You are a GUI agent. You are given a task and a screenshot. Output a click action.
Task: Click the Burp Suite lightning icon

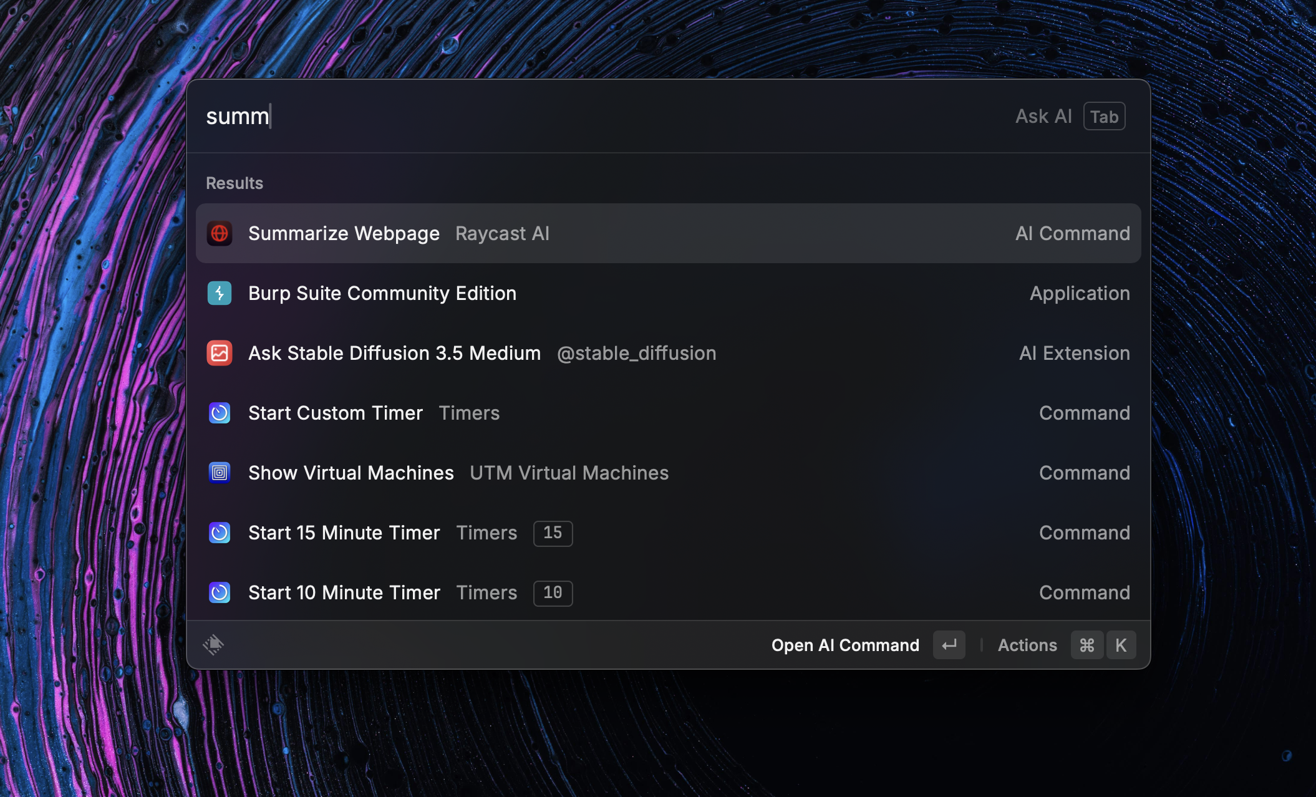tap(220, 293)
